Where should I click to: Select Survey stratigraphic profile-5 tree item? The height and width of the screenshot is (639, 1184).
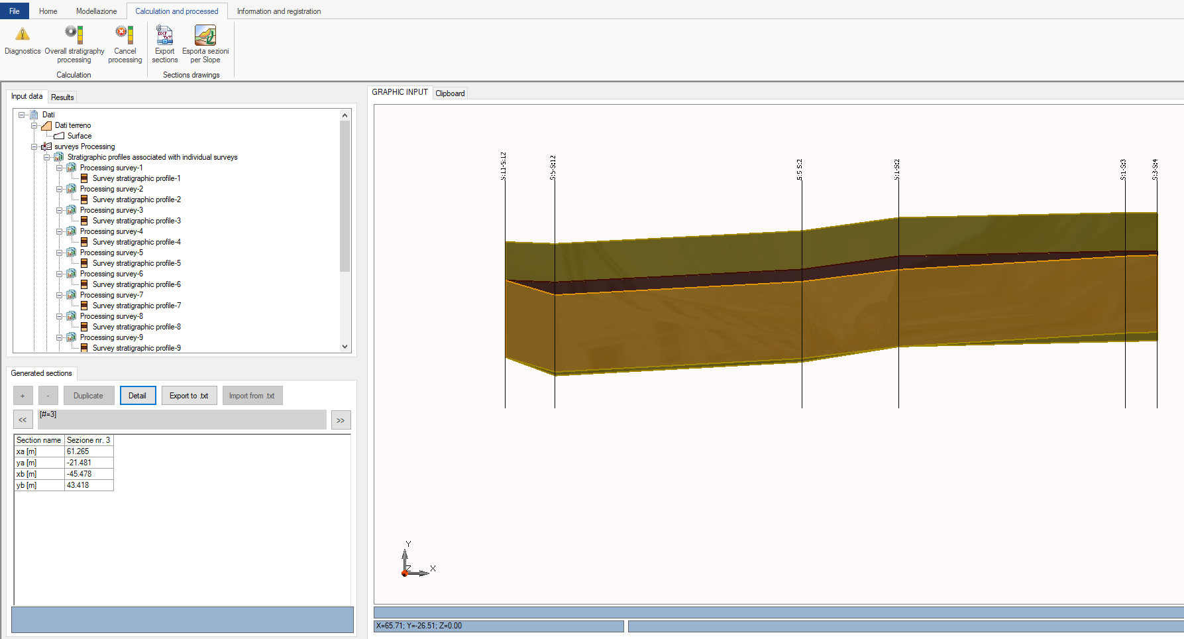[x=136, y=263]
